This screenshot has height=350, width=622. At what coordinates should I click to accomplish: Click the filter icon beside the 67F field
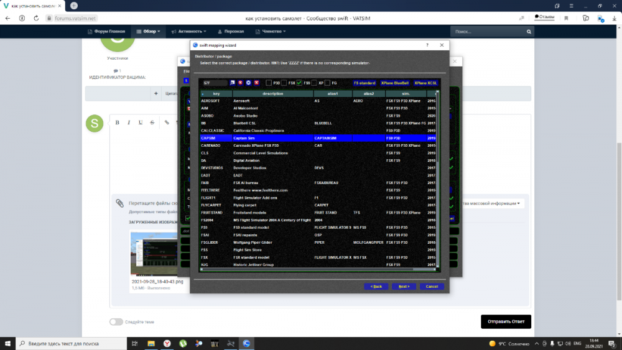233,83
